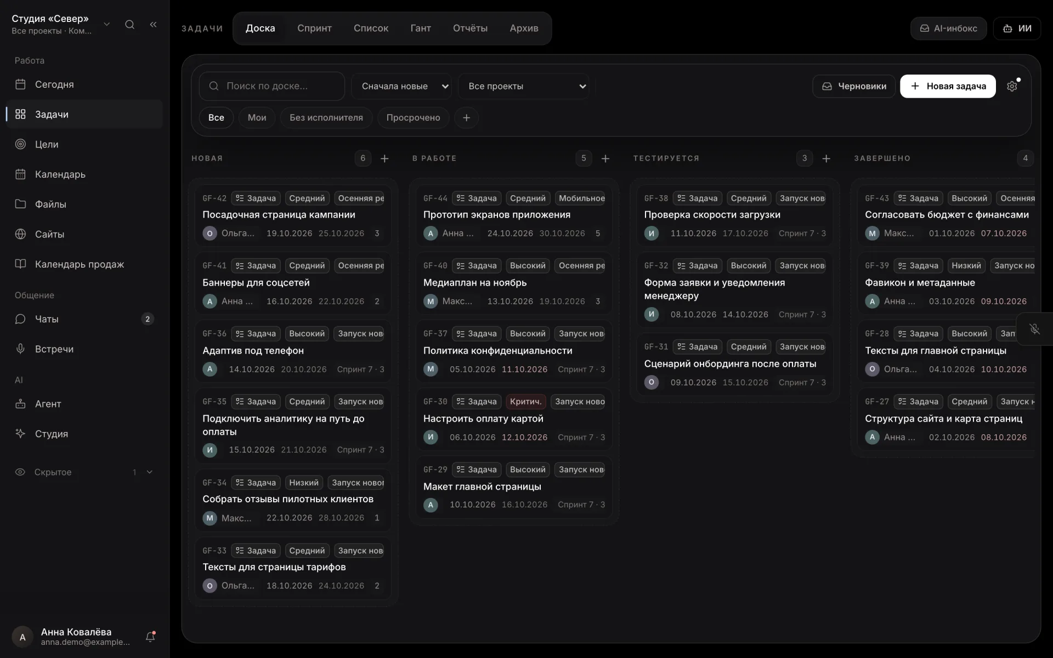Add a card to the В работе column

(x=605, y=158)
